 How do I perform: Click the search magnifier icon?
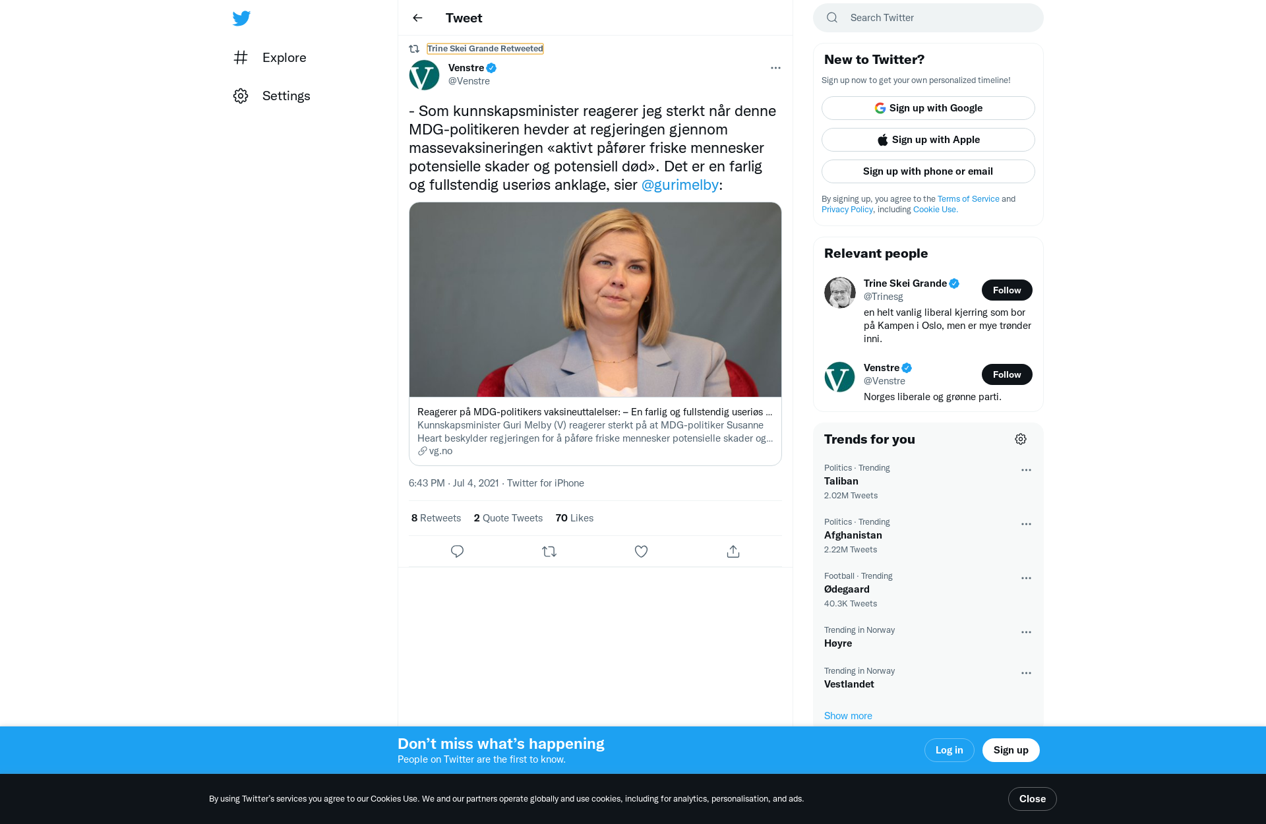[x=832, y=18]
